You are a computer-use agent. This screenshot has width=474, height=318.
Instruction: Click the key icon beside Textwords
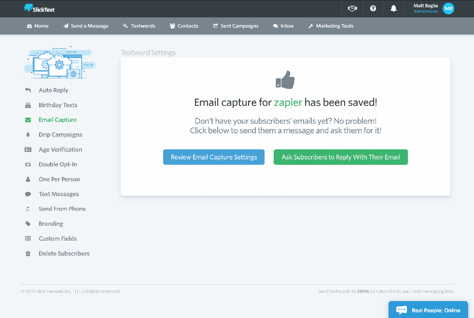pyautogui.click(x=125, y=26)
